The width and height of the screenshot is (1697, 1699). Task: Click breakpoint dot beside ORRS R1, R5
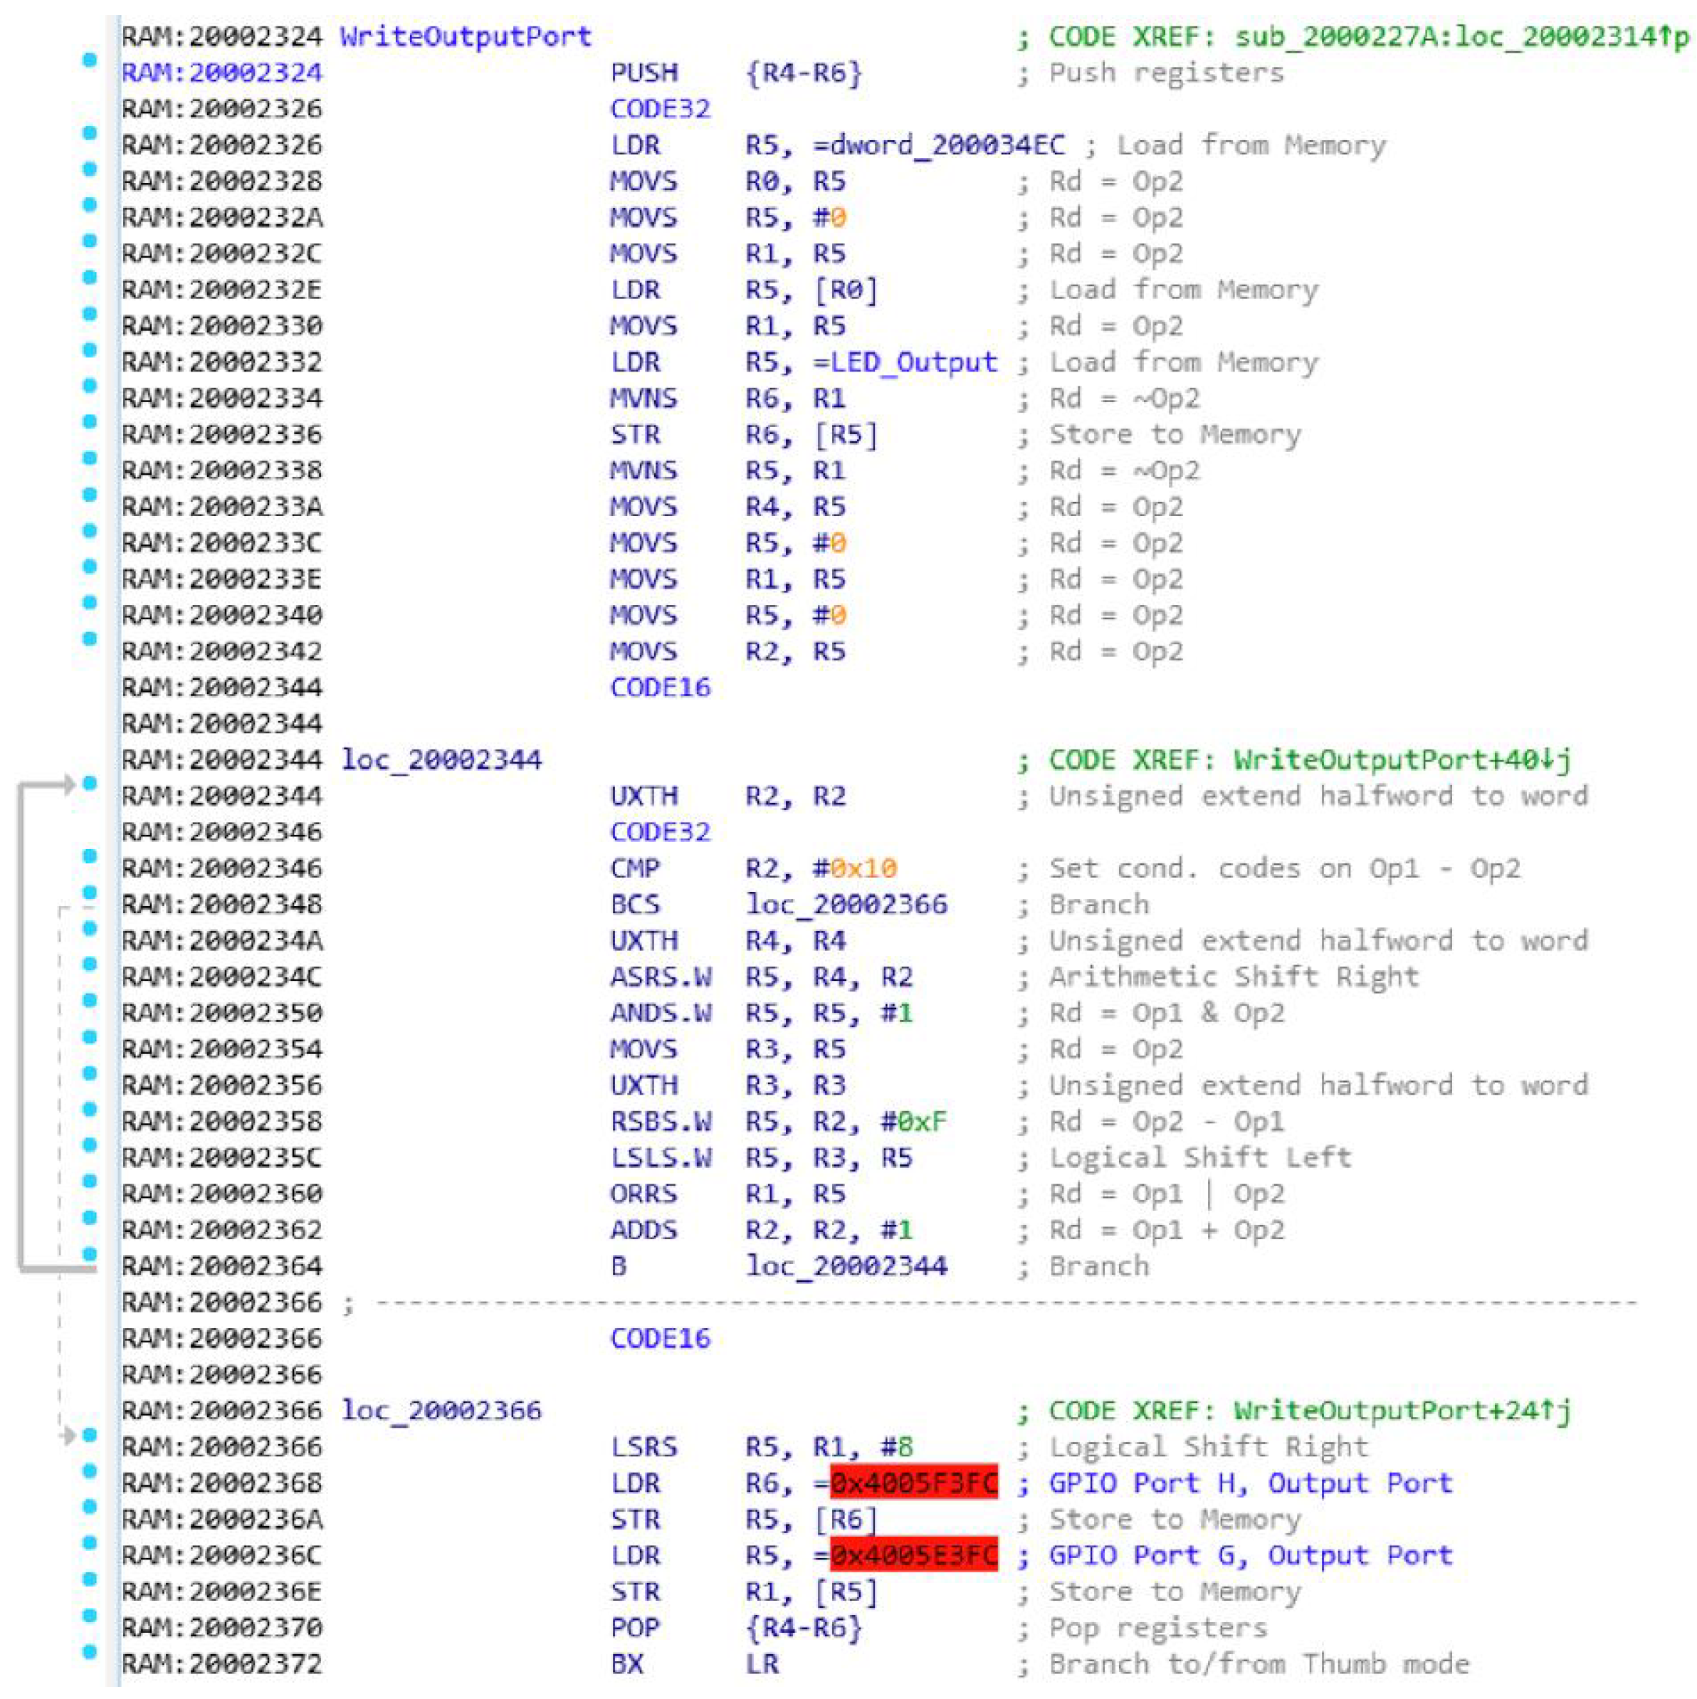coord(89,1181)
